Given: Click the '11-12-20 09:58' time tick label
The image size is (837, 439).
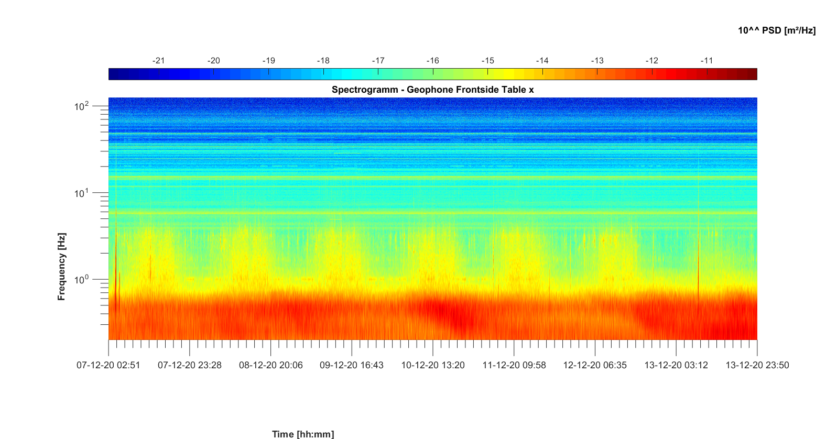Looking at the screenshot, I should pyautogui.click(x=514, y=365).
